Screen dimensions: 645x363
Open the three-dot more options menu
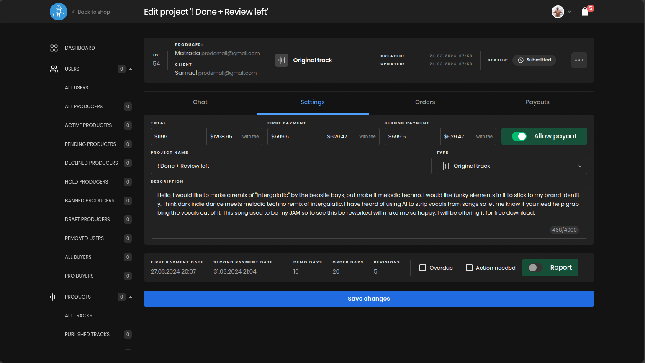click(x=579, y=60)
